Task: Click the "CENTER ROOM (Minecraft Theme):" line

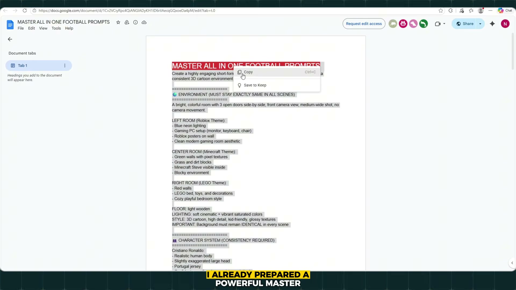Action: click(204, 152)
